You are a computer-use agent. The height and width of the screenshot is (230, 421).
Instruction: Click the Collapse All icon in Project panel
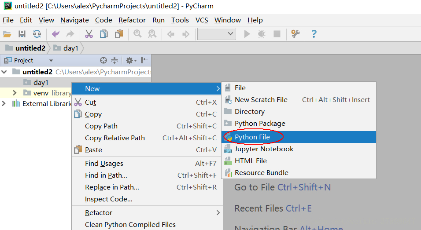(114, 60)
